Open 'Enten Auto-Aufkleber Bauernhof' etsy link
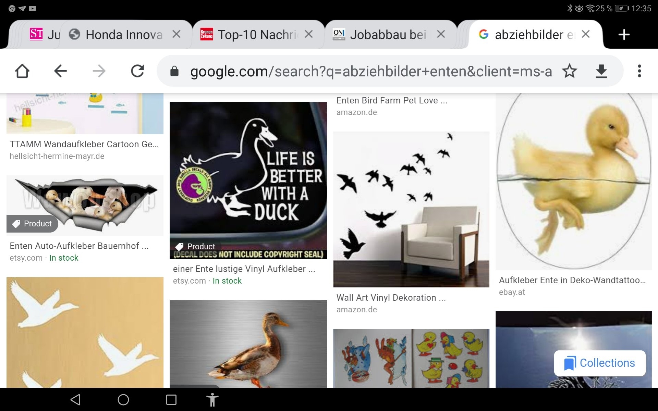 coord(79,246)
